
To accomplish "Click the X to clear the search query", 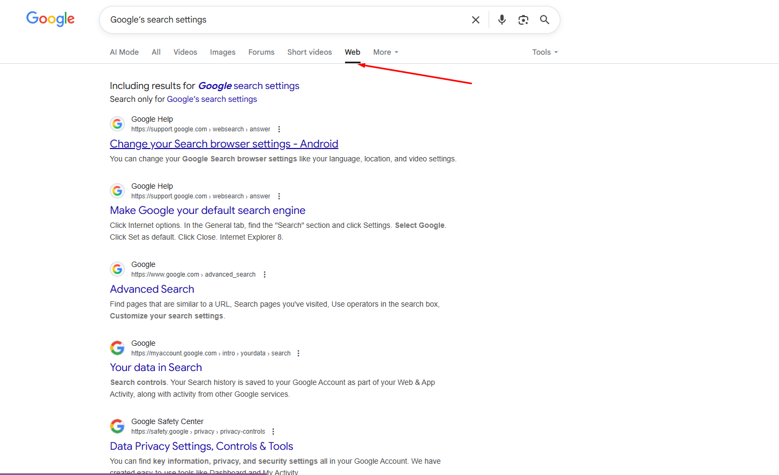I will coord(475,19).
